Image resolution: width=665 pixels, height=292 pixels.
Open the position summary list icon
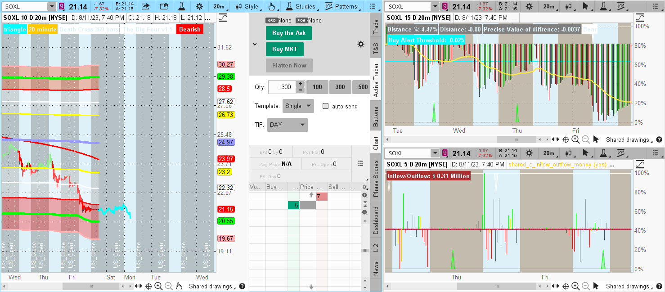(360, 163)
